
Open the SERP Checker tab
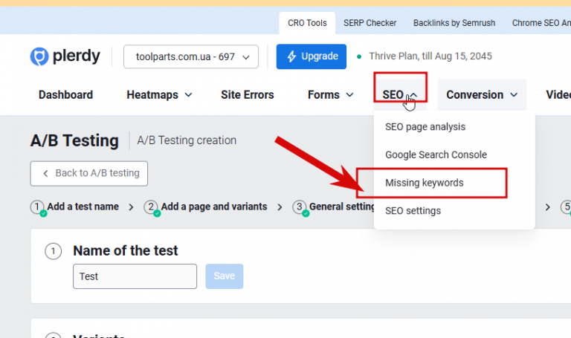point(370,23)
